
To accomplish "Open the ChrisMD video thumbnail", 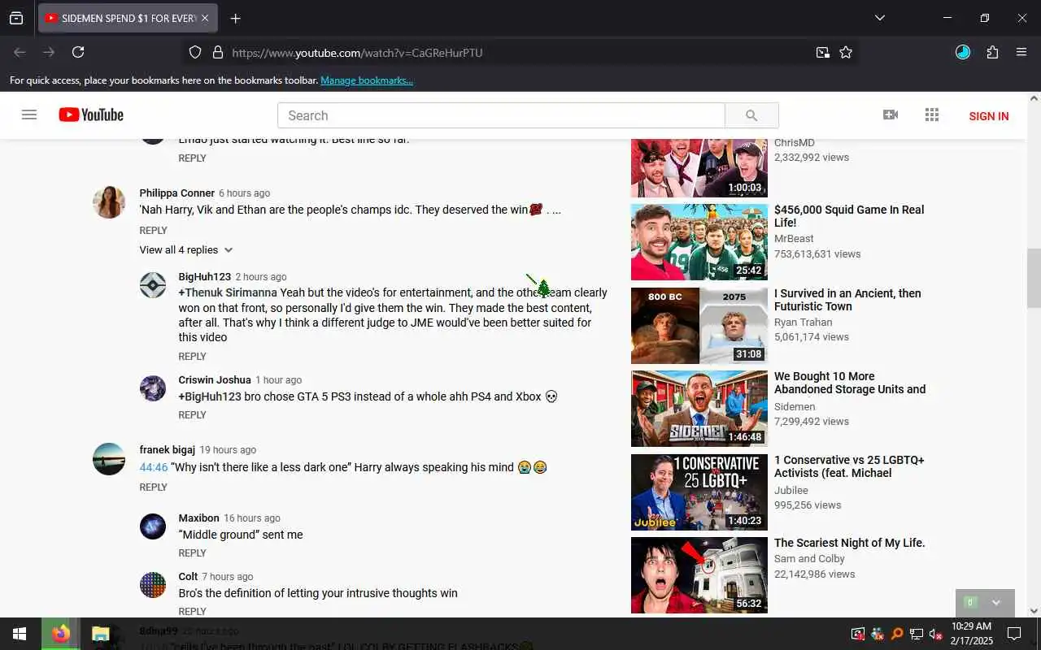I will [699, 168].
